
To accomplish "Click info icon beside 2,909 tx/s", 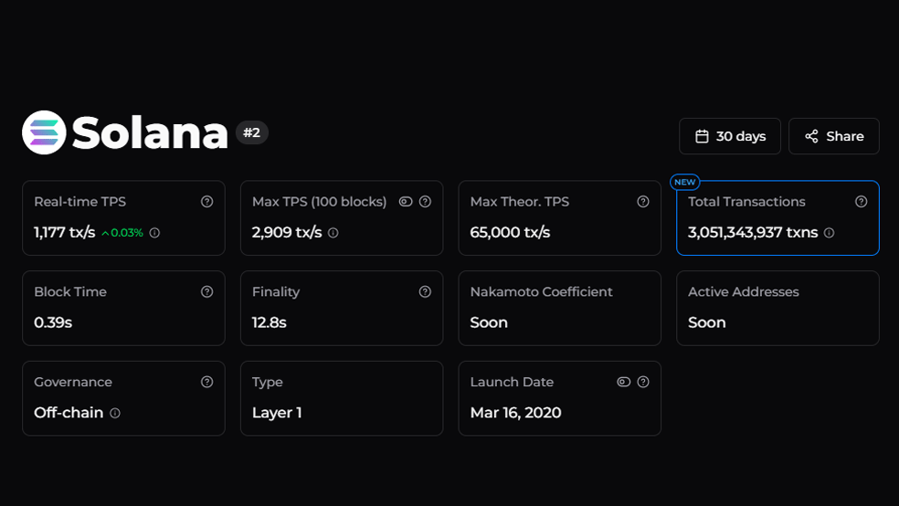I will [333, 233].
